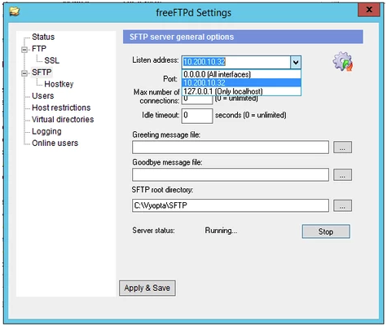Select SSL under FTP

click(x=51, y=60)
